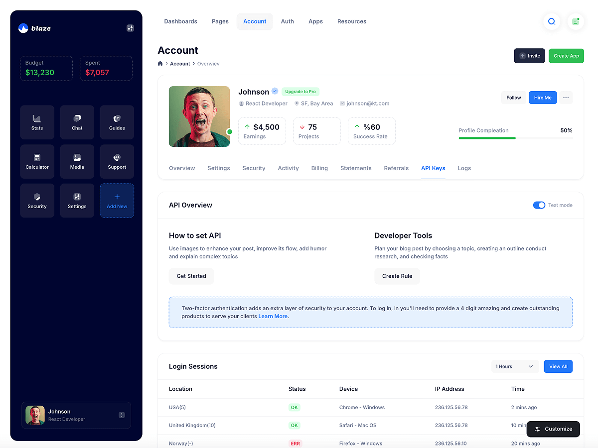Click the sidebar Security shield tile

click(x=37, y=201)
